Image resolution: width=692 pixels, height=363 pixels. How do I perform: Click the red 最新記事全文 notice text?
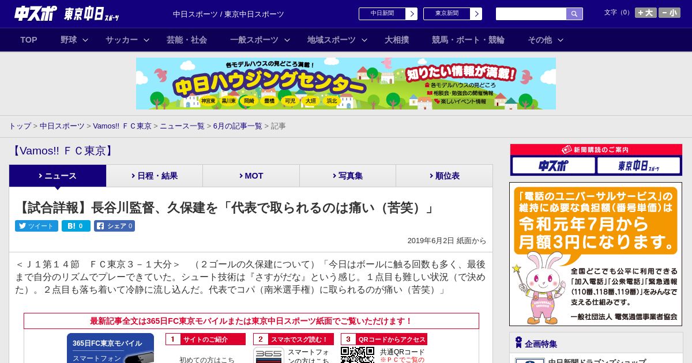pyautogui.click(x=251, y=321)
